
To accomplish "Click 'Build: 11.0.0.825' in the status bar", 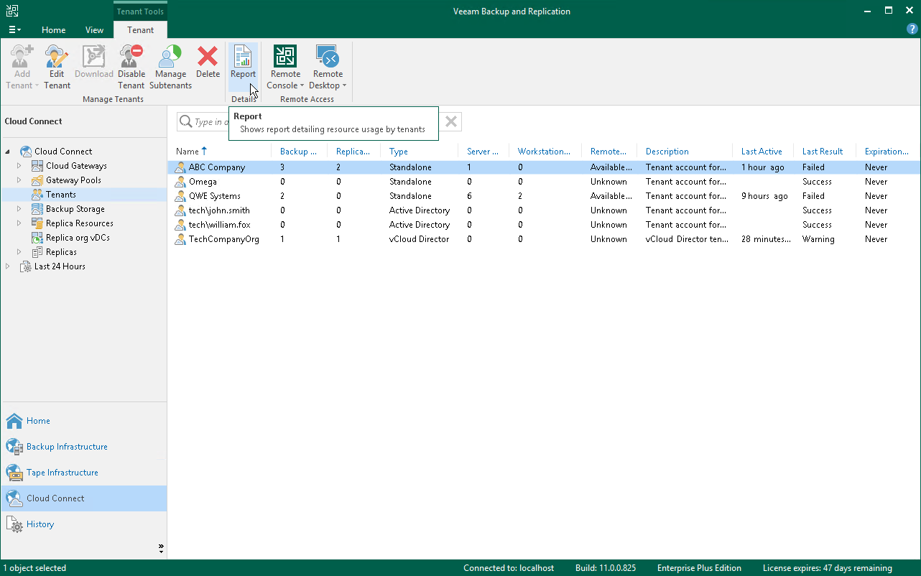I will point(606,568).
